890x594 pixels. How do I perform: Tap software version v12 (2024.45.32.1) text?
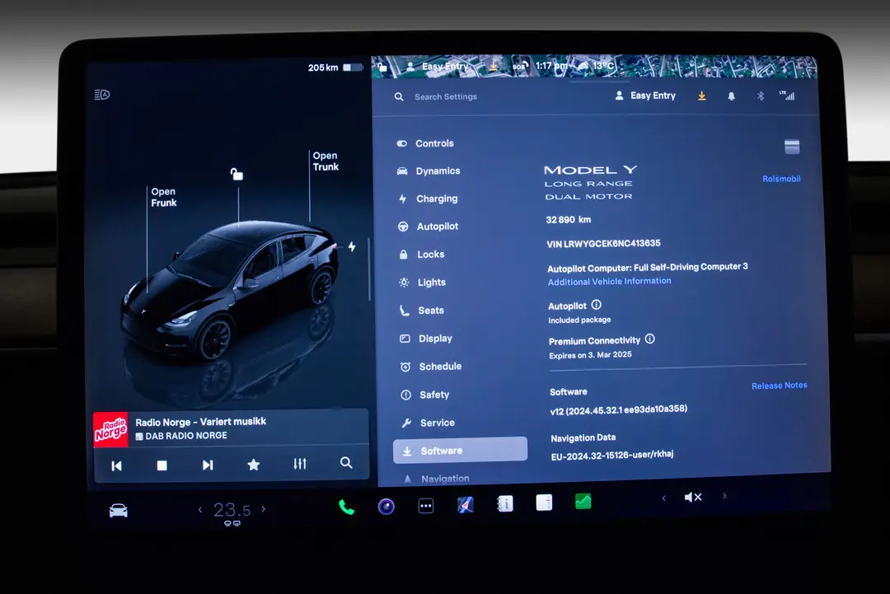click(x=619, y=410)
